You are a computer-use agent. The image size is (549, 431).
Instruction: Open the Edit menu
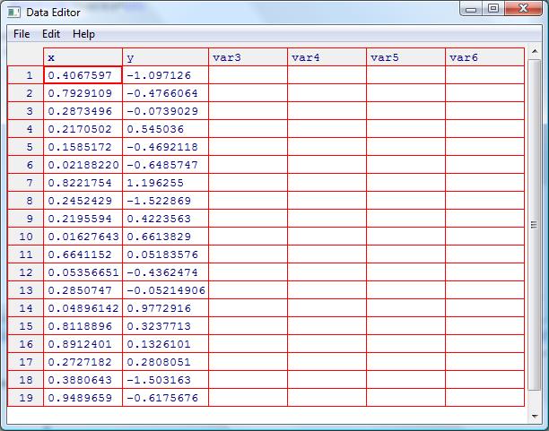click(x=51, y=34)
